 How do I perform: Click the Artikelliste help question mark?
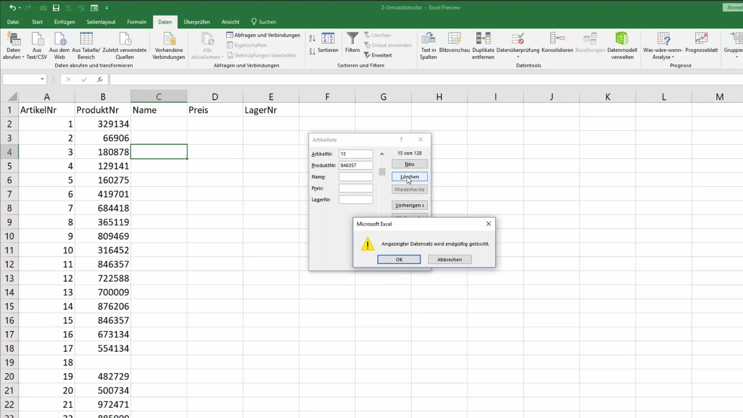[x=401, y=139]
